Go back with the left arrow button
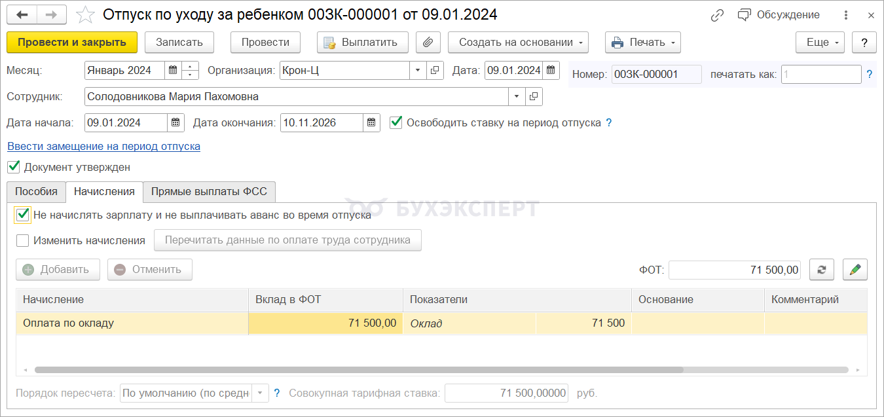 (x=22, y=14)
